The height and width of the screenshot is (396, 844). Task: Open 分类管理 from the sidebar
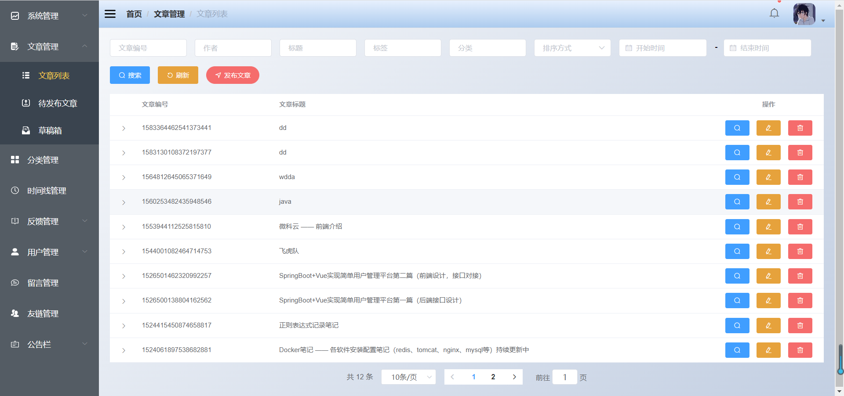click(x=43, y=160)
